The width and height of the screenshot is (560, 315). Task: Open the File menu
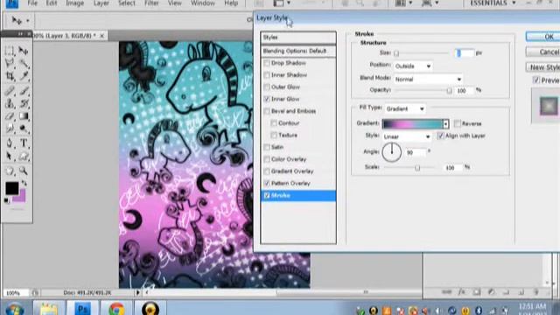[32, 3]
